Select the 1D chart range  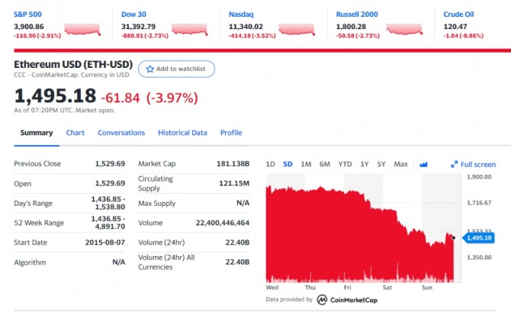(x=271, y=164)
